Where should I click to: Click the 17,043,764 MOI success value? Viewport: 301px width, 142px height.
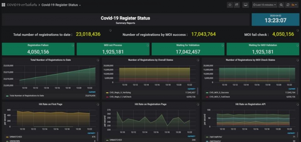coord(204,34)
